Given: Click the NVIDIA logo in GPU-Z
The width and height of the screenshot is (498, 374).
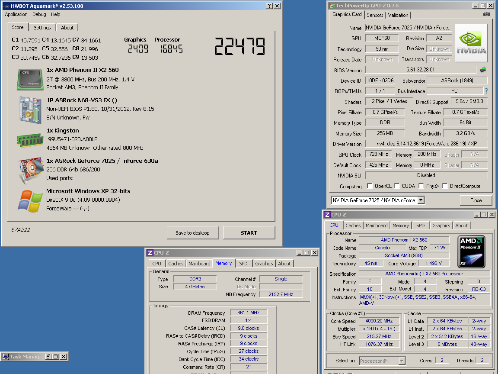Looking at the screenshot, I should pyautogui.click(x=471, y=43).
